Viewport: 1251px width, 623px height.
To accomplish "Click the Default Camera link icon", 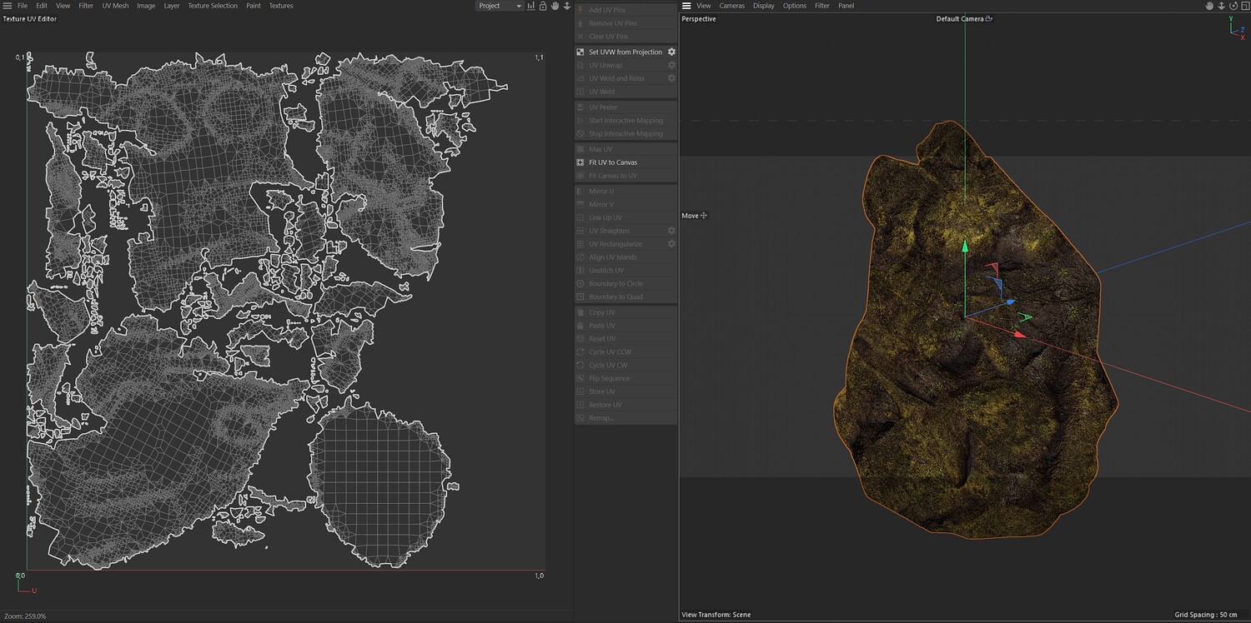I will click(x=989, y=18).
